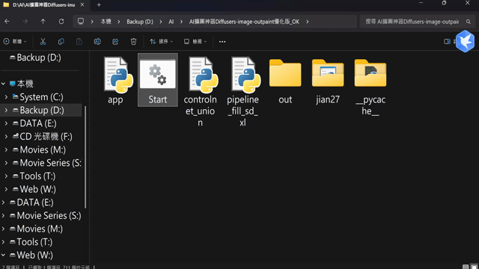Switch to large icons view in status bar
Viewport: 479px width, 269px height.
pos(474,267)
